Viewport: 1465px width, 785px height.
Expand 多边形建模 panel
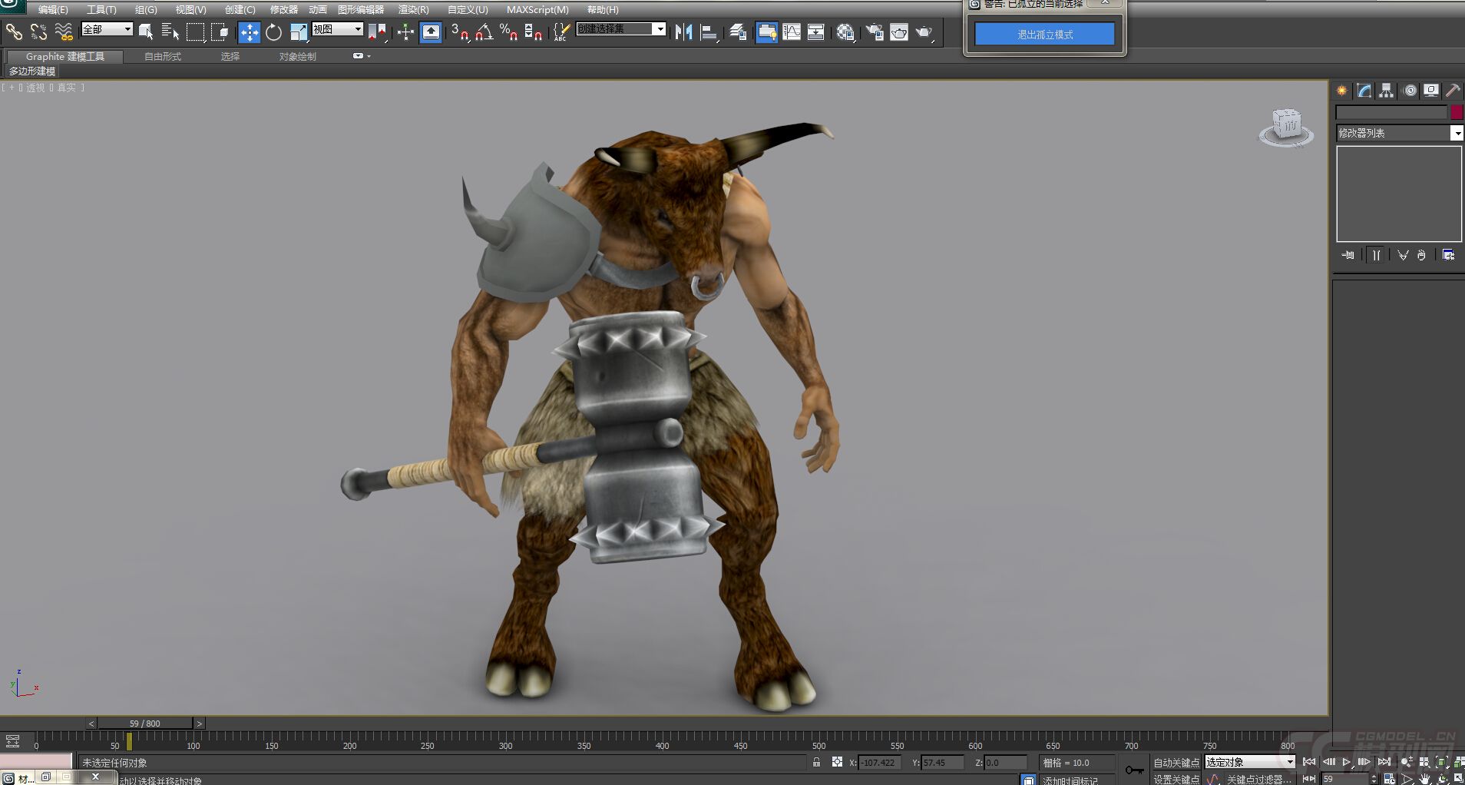pos(32,71)
